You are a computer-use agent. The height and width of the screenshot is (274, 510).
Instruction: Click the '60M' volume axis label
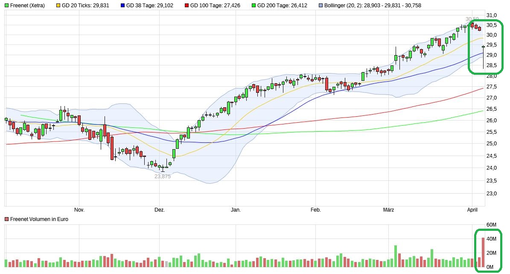click(x=492, y=225)
